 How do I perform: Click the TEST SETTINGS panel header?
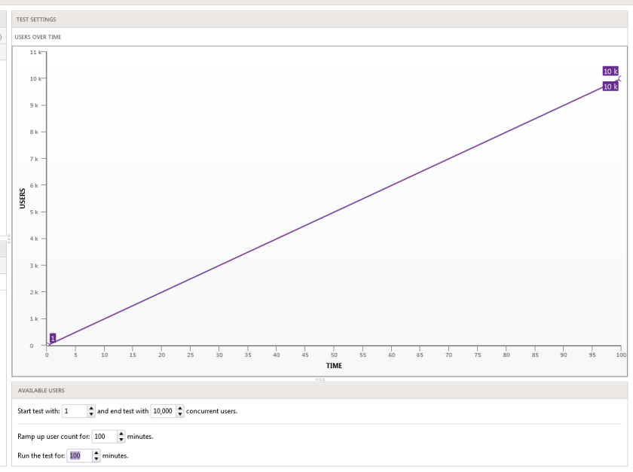click(320, 20)
